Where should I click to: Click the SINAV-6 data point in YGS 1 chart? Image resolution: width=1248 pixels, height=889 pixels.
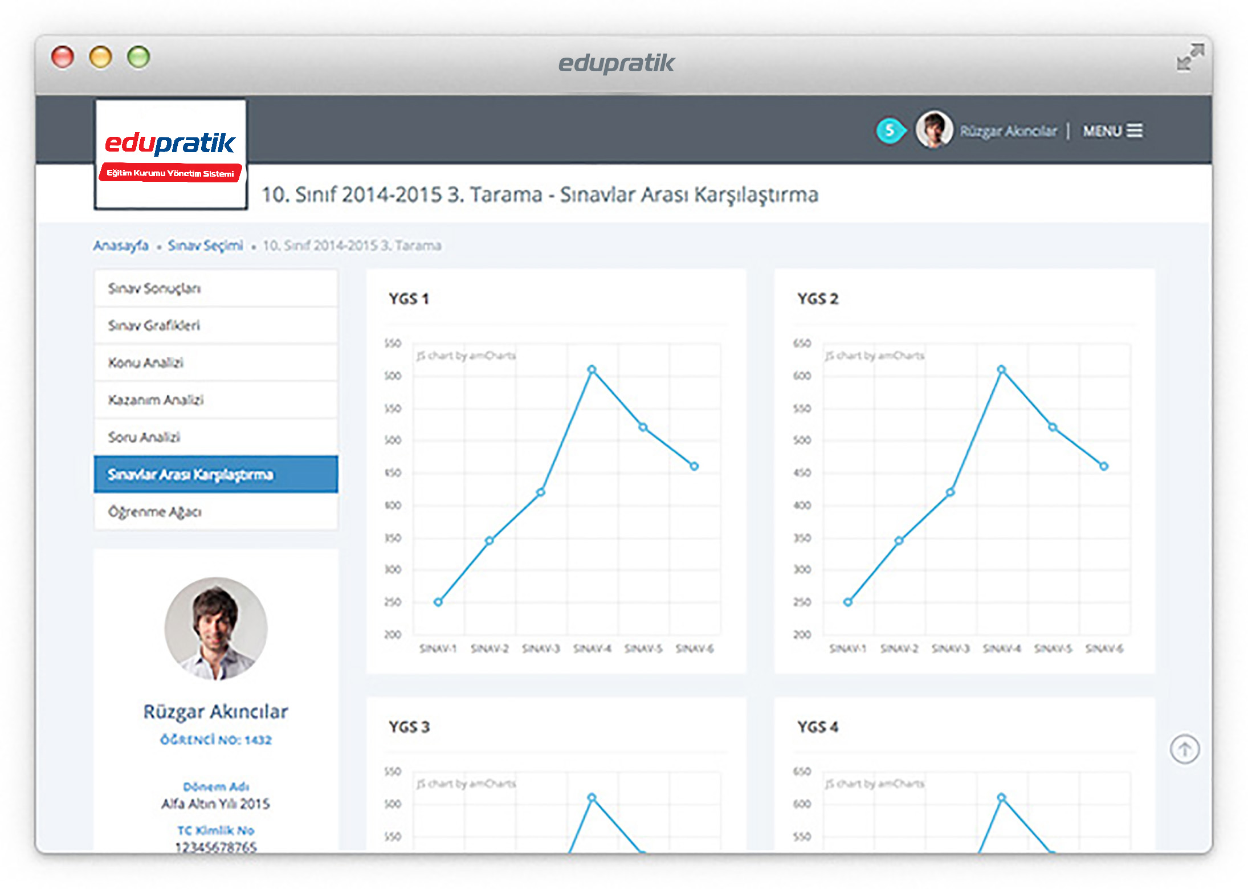pos(694,466)
